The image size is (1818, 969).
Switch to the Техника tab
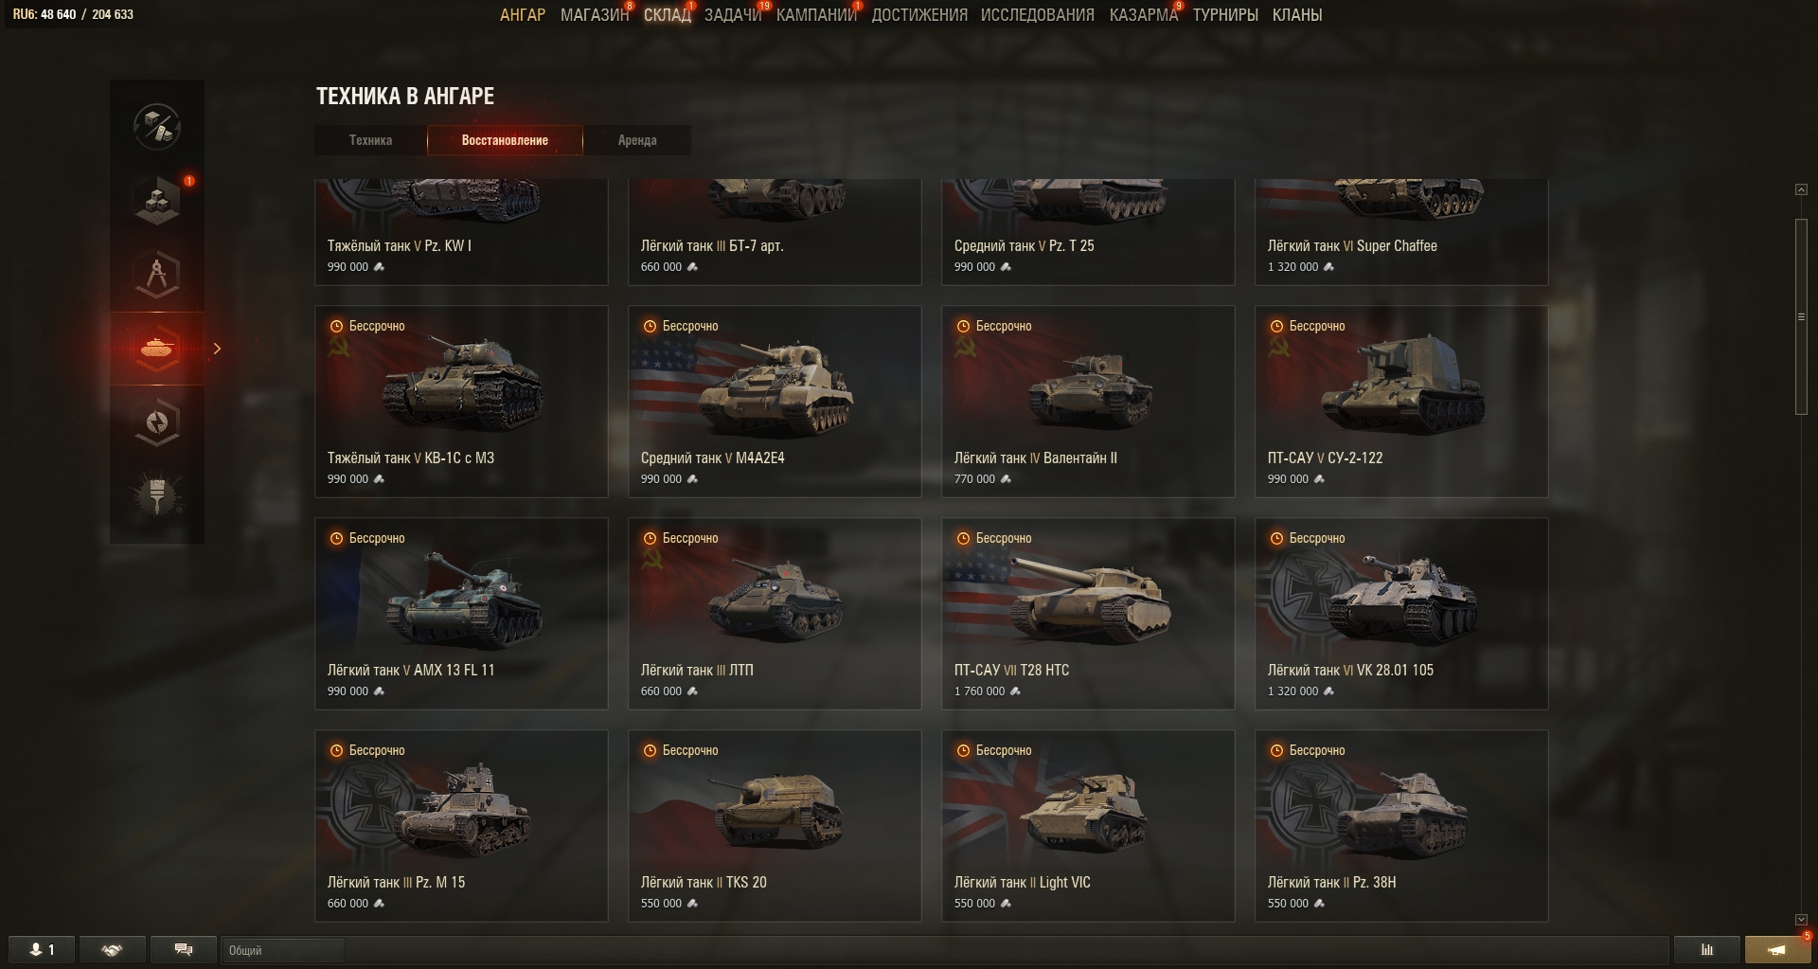click(370, 140)
